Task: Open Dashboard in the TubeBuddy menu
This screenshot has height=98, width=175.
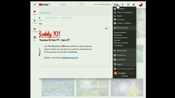Action: point(120,9)
